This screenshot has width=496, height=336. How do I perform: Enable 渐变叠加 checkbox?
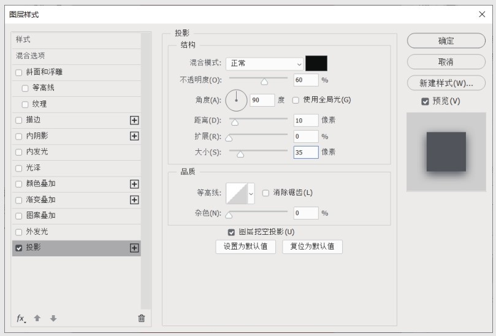click(x=18, y=200)
